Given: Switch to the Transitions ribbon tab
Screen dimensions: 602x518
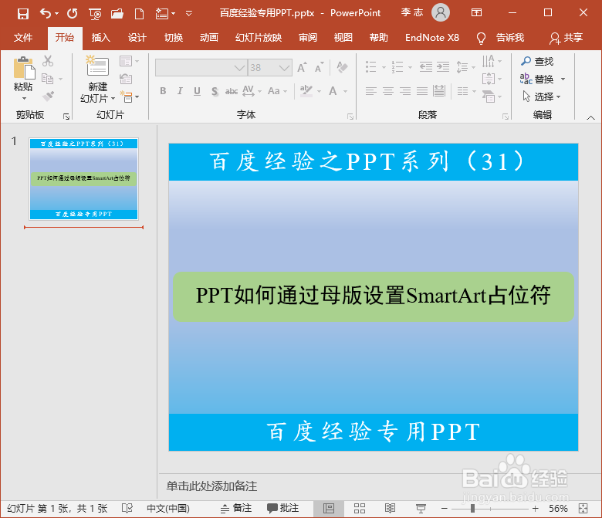Looking at the screenshot, I should pyautogui.click(x=174, y=38).
